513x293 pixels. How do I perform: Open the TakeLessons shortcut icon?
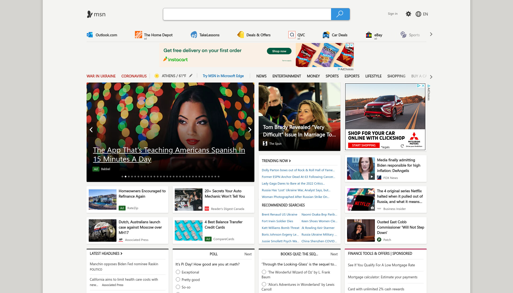194,35
